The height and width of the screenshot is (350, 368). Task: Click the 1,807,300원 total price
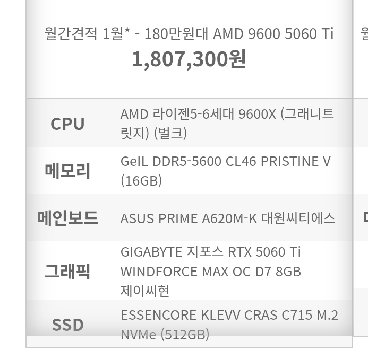pos(189,59)
